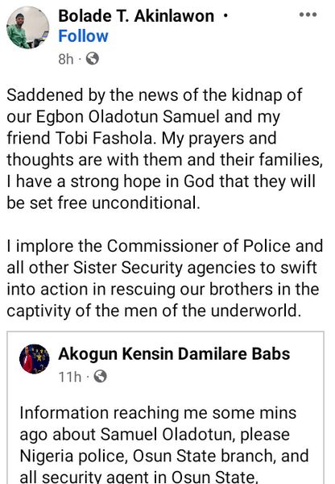Follow Bolade T. Akinlawon

click(x=83, y=36)
